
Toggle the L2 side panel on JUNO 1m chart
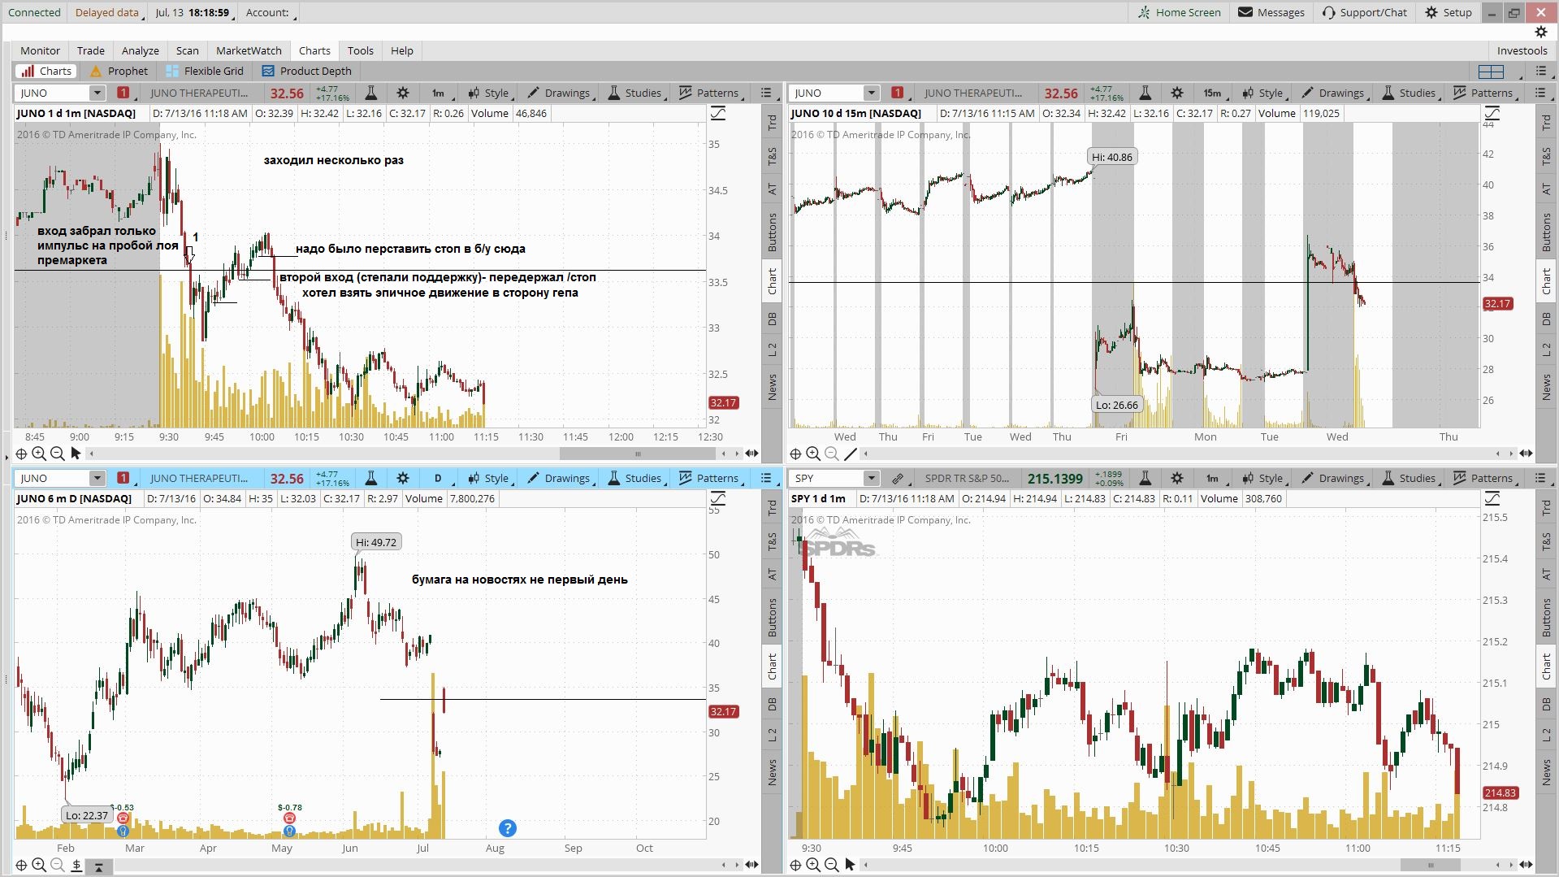[x=772, y=349]
